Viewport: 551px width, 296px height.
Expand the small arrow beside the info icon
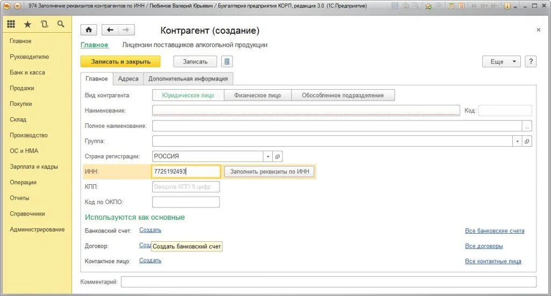pyautogui.click(x=515, y=6)
